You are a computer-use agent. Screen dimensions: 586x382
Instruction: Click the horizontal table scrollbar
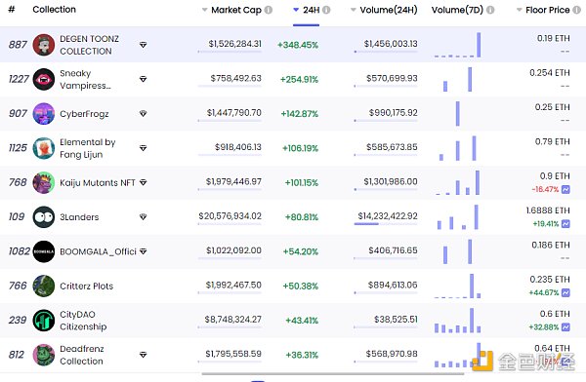tap(333, 373)
